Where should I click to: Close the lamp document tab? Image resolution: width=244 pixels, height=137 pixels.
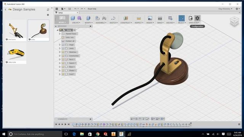coord(77,13)
